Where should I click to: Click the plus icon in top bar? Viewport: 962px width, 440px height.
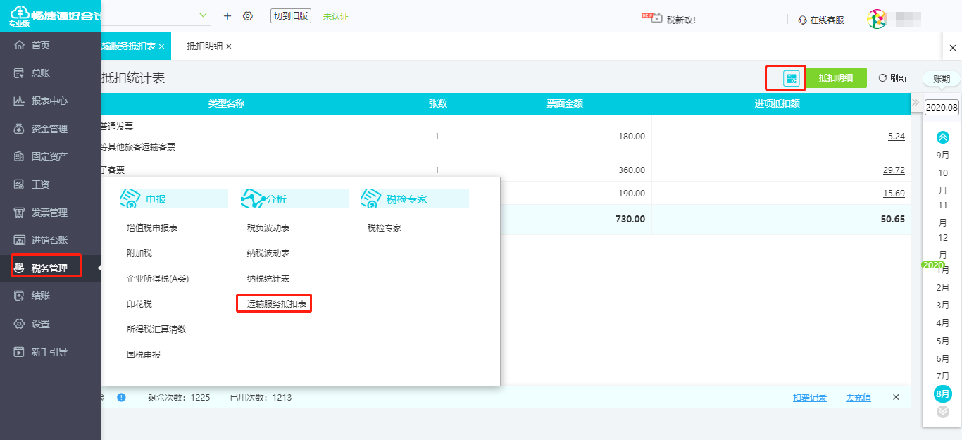227,15
